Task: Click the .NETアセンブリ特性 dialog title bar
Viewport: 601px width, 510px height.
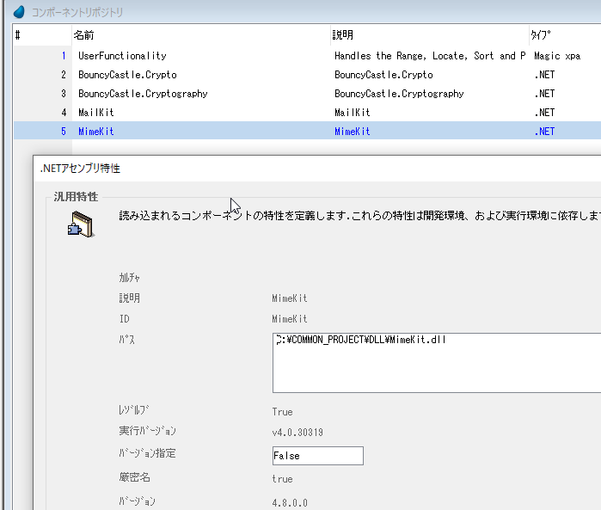Action: coord(258,169)
